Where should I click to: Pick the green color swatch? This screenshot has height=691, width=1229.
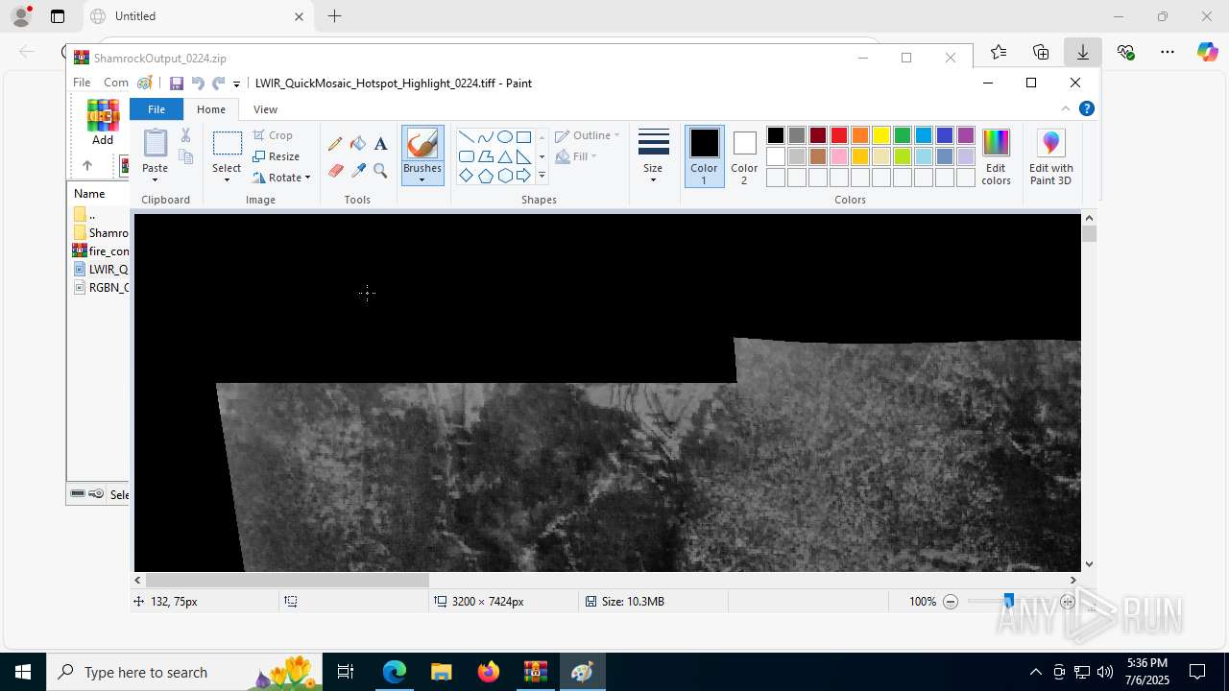point(903,135)
